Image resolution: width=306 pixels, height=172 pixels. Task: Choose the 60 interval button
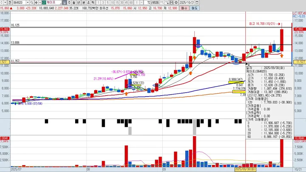[131, 3]
